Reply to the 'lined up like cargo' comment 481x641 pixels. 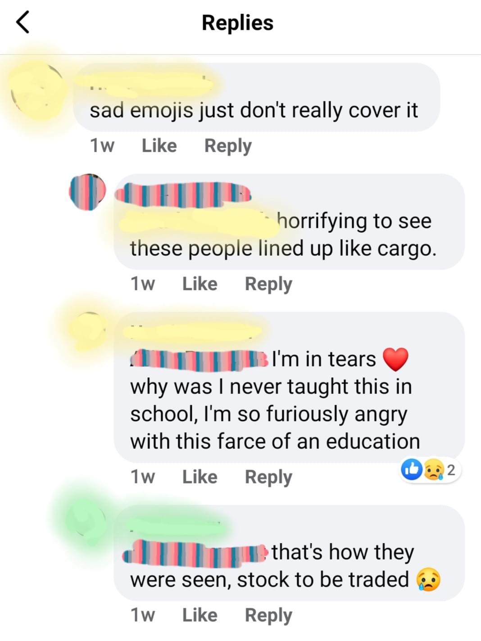click(268, 284)
